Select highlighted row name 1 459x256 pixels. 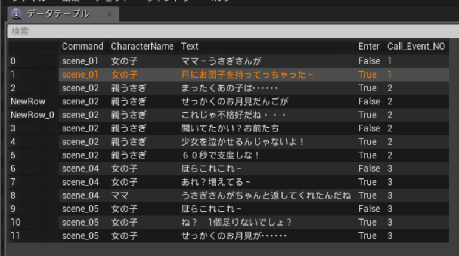coord(13,75)
